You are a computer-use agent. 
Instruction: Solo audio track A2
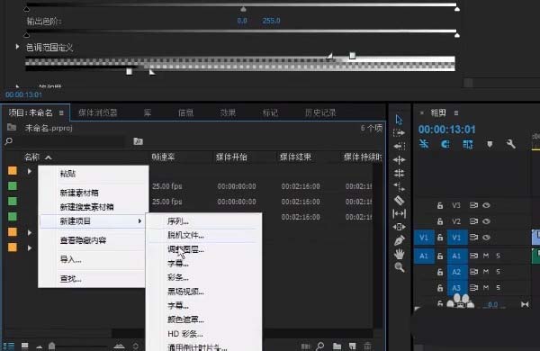pyautogui.click(x=498, y=272)
